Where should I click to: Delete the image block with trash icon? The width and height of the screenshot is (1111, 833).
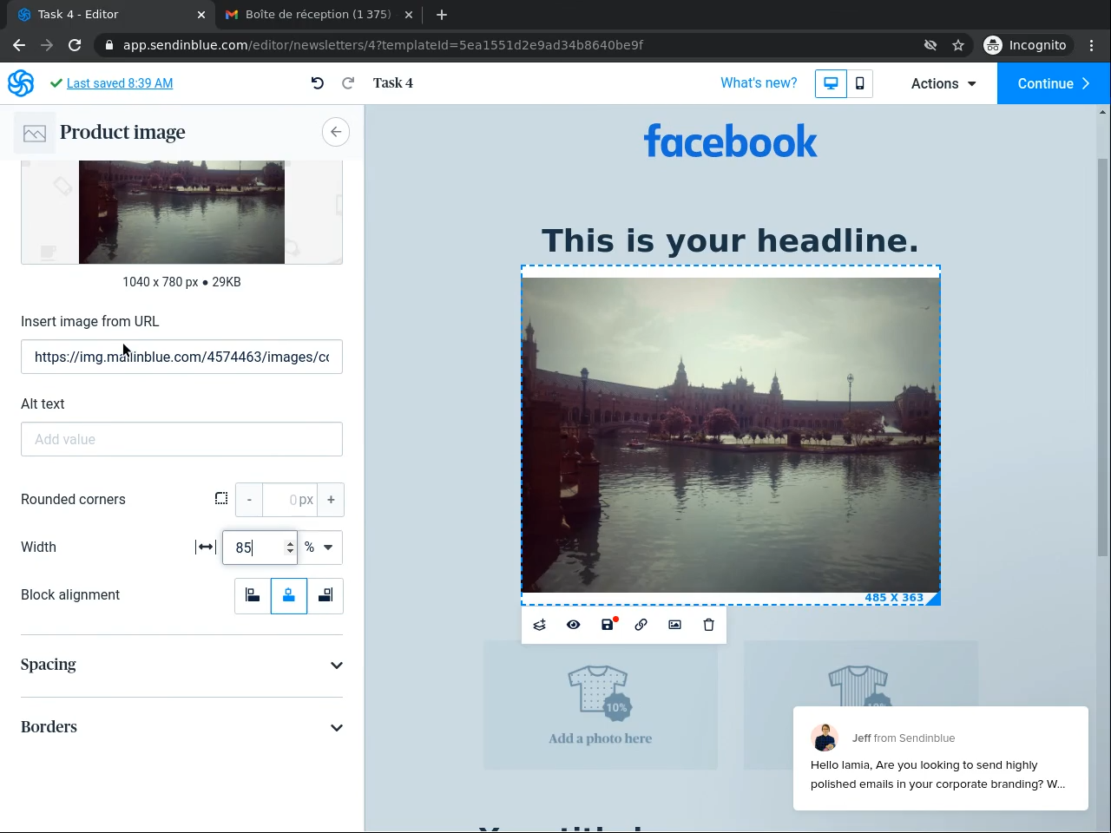(x=708, y=625)
